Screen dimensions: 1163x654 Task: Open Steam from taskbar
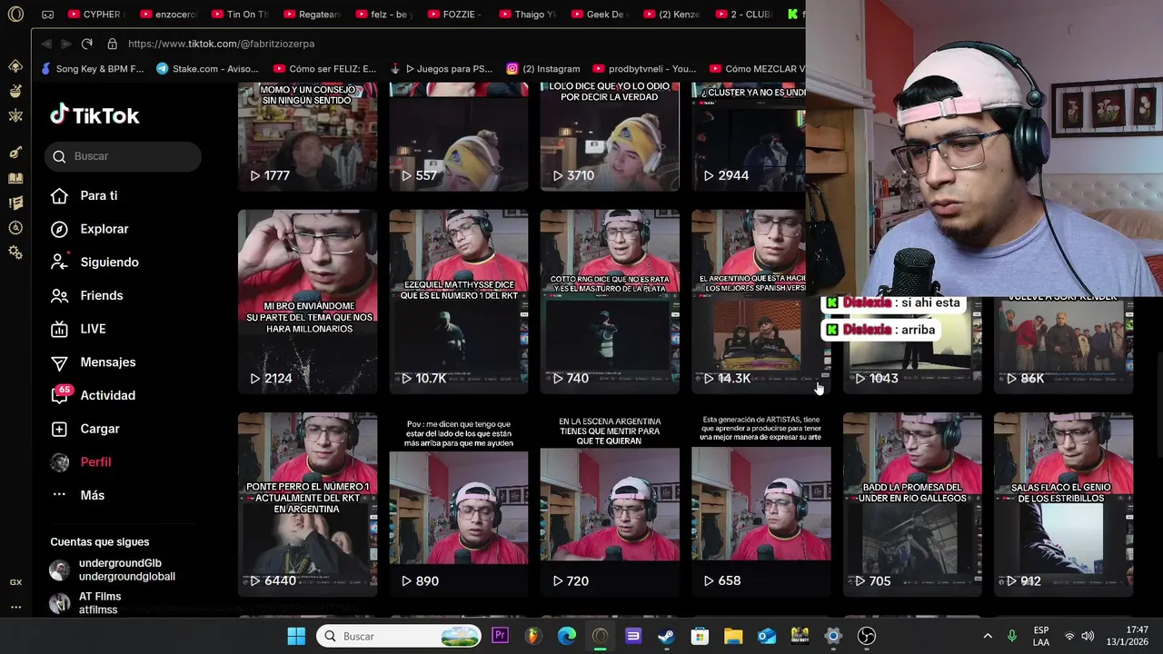(x=666, y=636)
